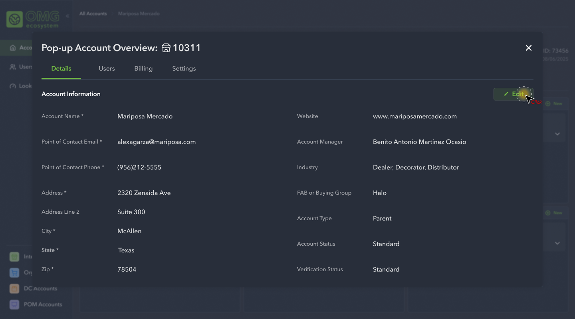The width and height of the screenshot is (575, 319).
Task: Open the POM Accounts sidebar entry label
Action: (43, 304)
